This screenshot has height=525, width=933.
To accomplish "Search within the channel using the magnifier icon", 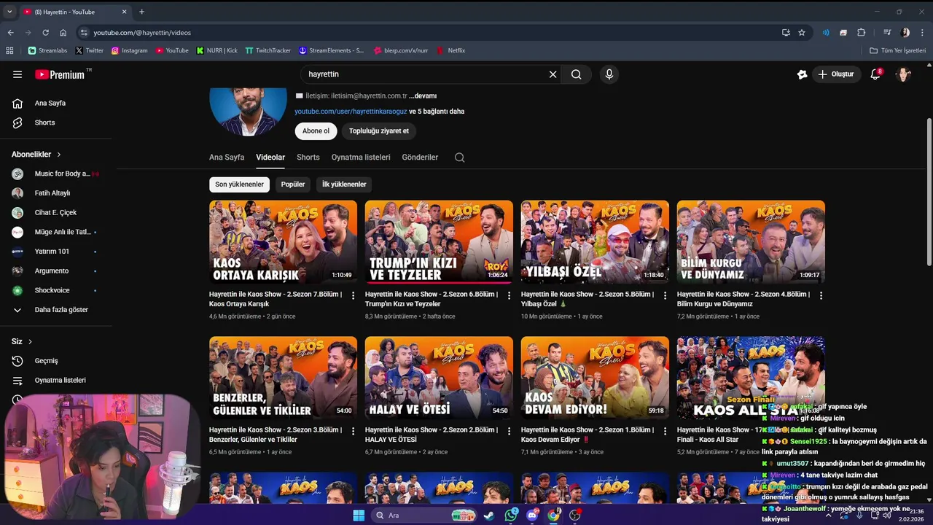I will tap(459, 157).
